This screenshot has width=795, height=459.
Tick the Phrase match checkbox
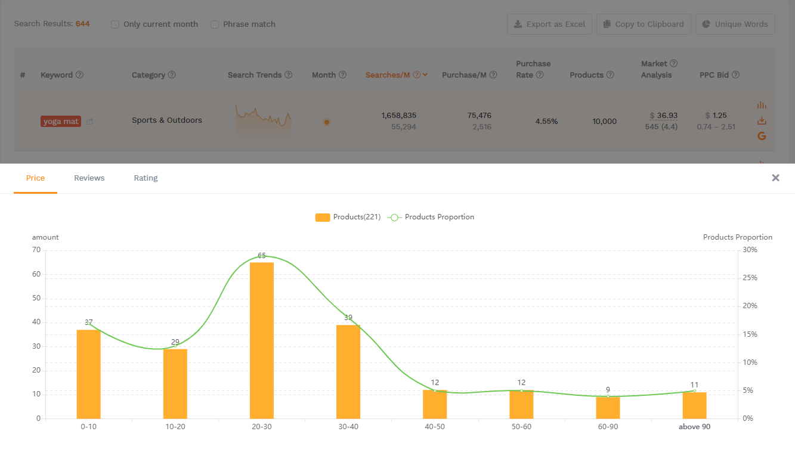coord(215,24)
